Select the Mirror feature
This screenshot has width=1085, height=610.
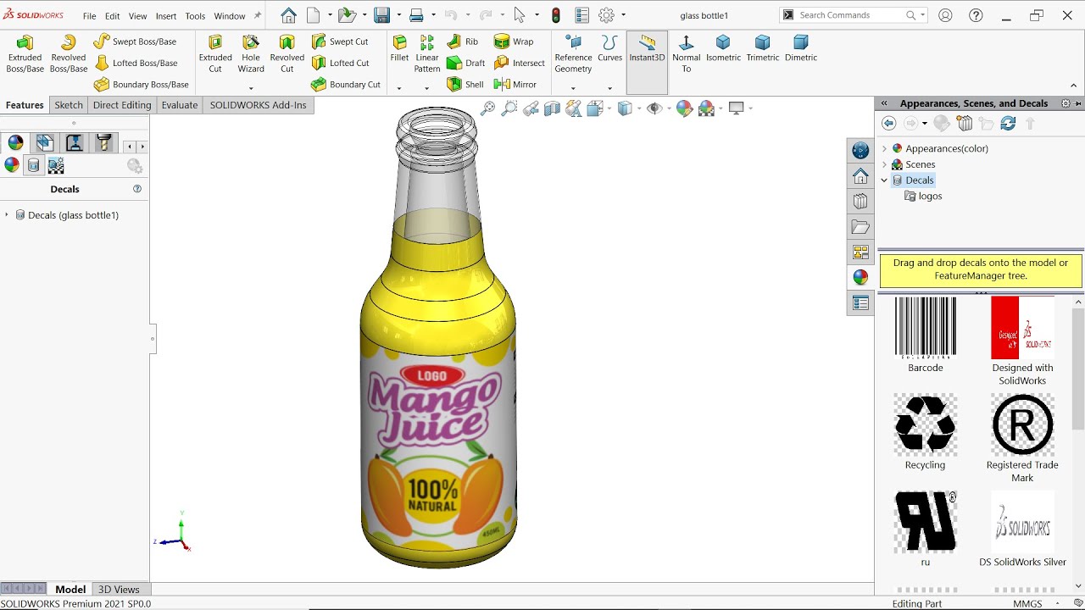515,84
